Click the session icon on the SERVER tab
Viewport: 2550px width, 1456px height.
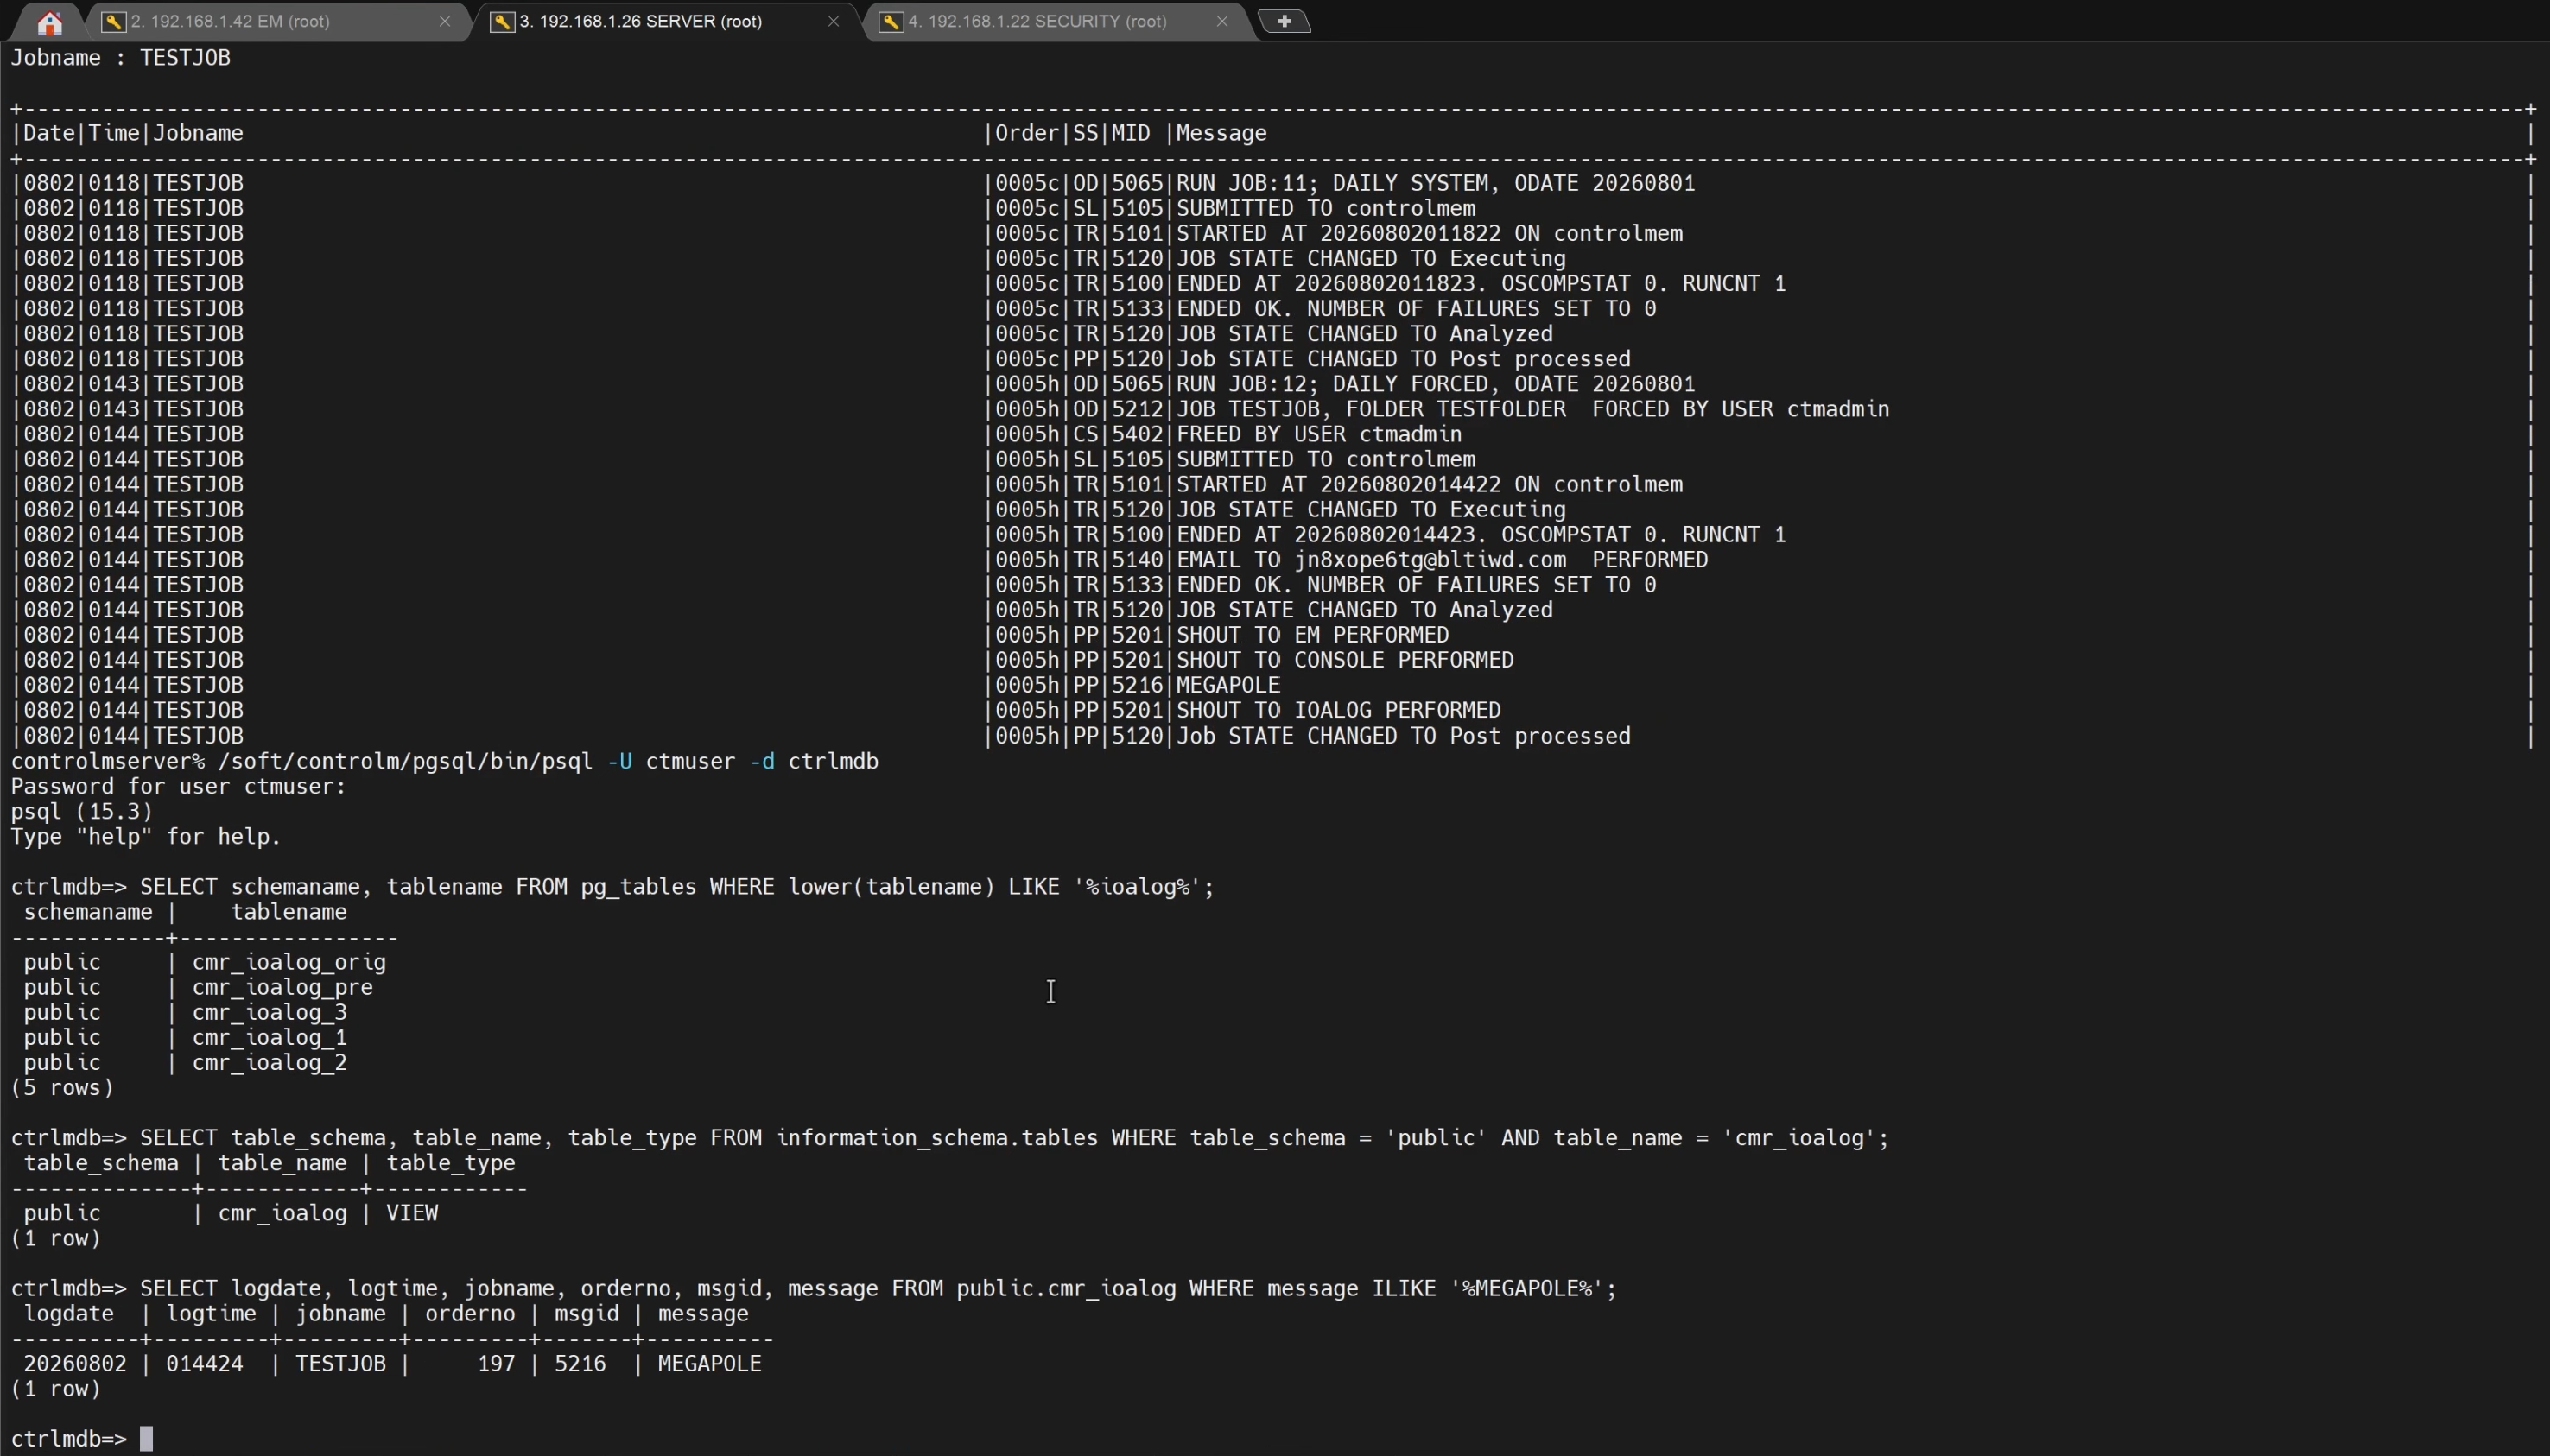pyautogui.click(x=502, y=21)
